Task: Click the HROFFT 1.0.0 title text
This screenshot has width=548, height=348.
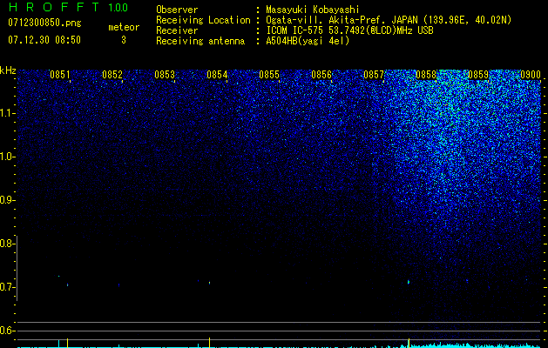Action: pyautogui.click(x=68, y=7)
